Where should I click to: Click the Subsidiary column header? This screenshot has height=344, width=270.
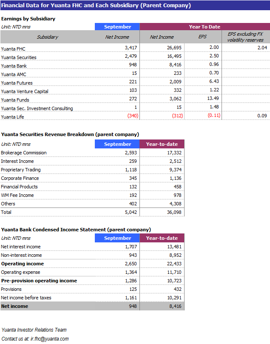pos(47,37)
